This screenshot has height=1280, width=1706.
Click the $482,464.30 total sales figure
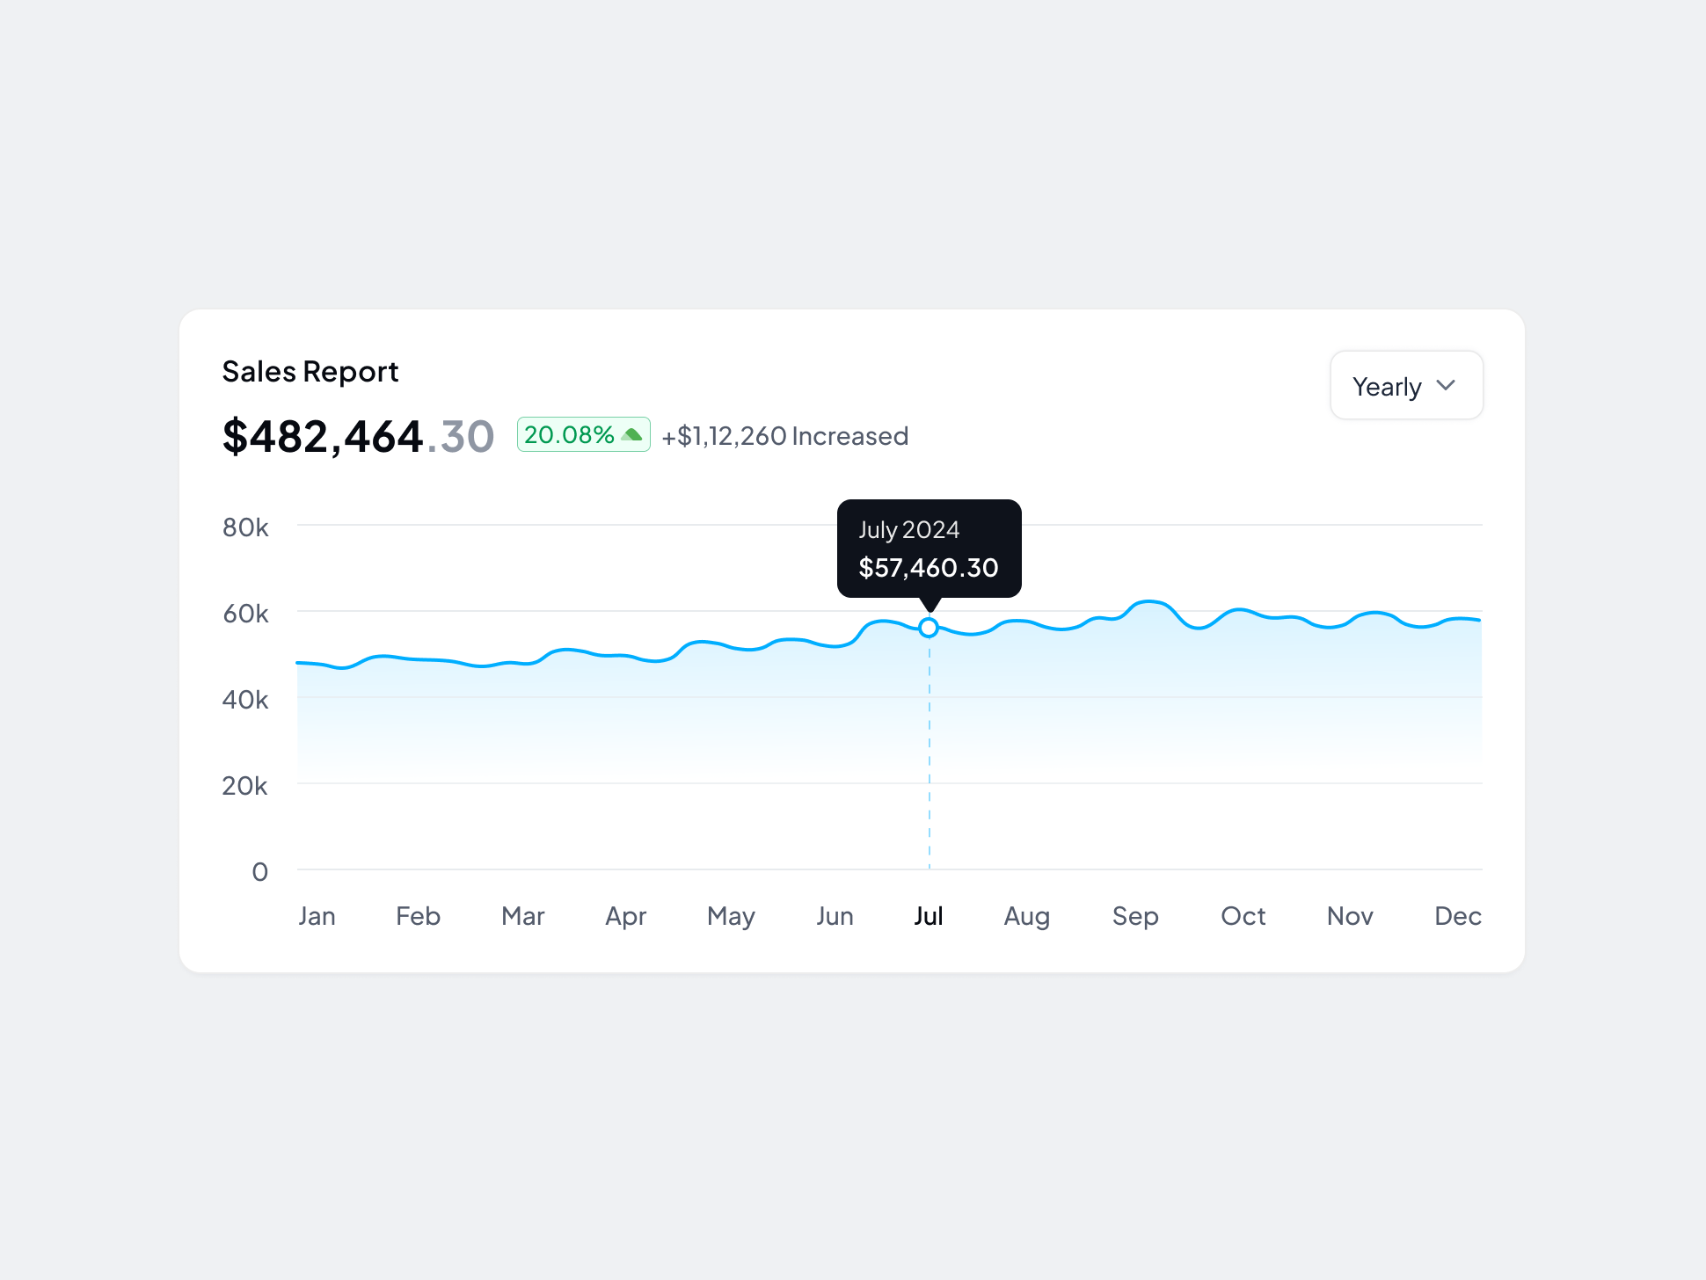357,436
